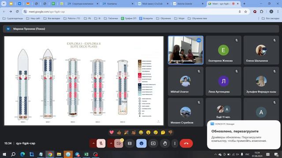Unmute the microphone in Meet controls
Viewport: 282px width, 158px height.
coord(101,144)
